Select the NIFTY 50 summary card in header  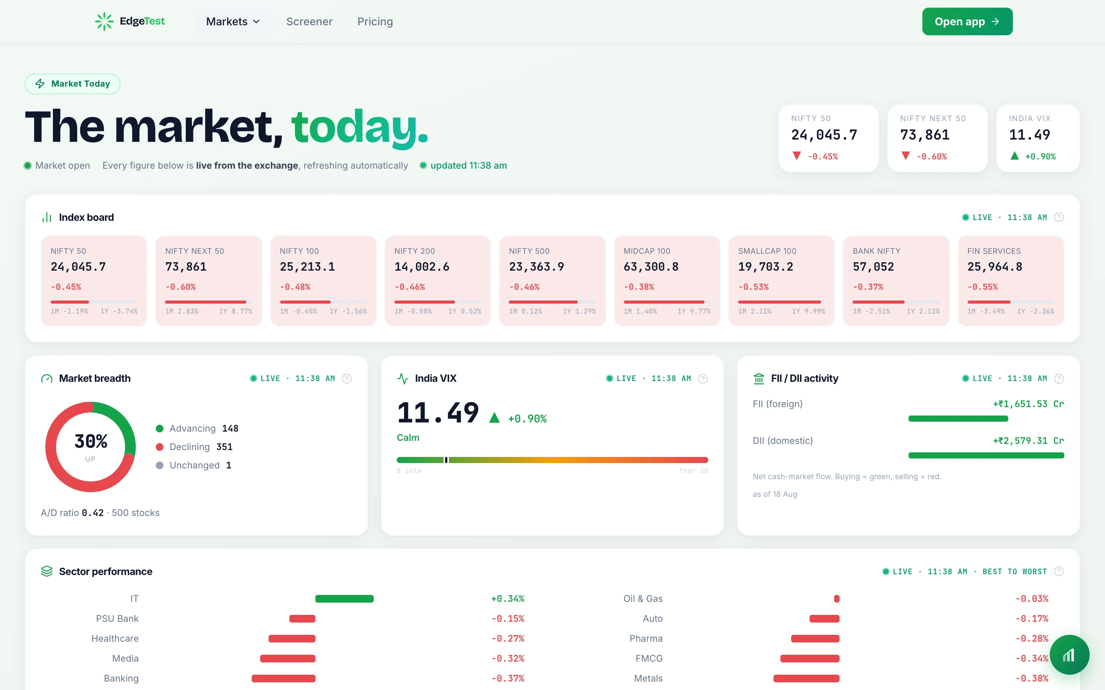point(828,138)
